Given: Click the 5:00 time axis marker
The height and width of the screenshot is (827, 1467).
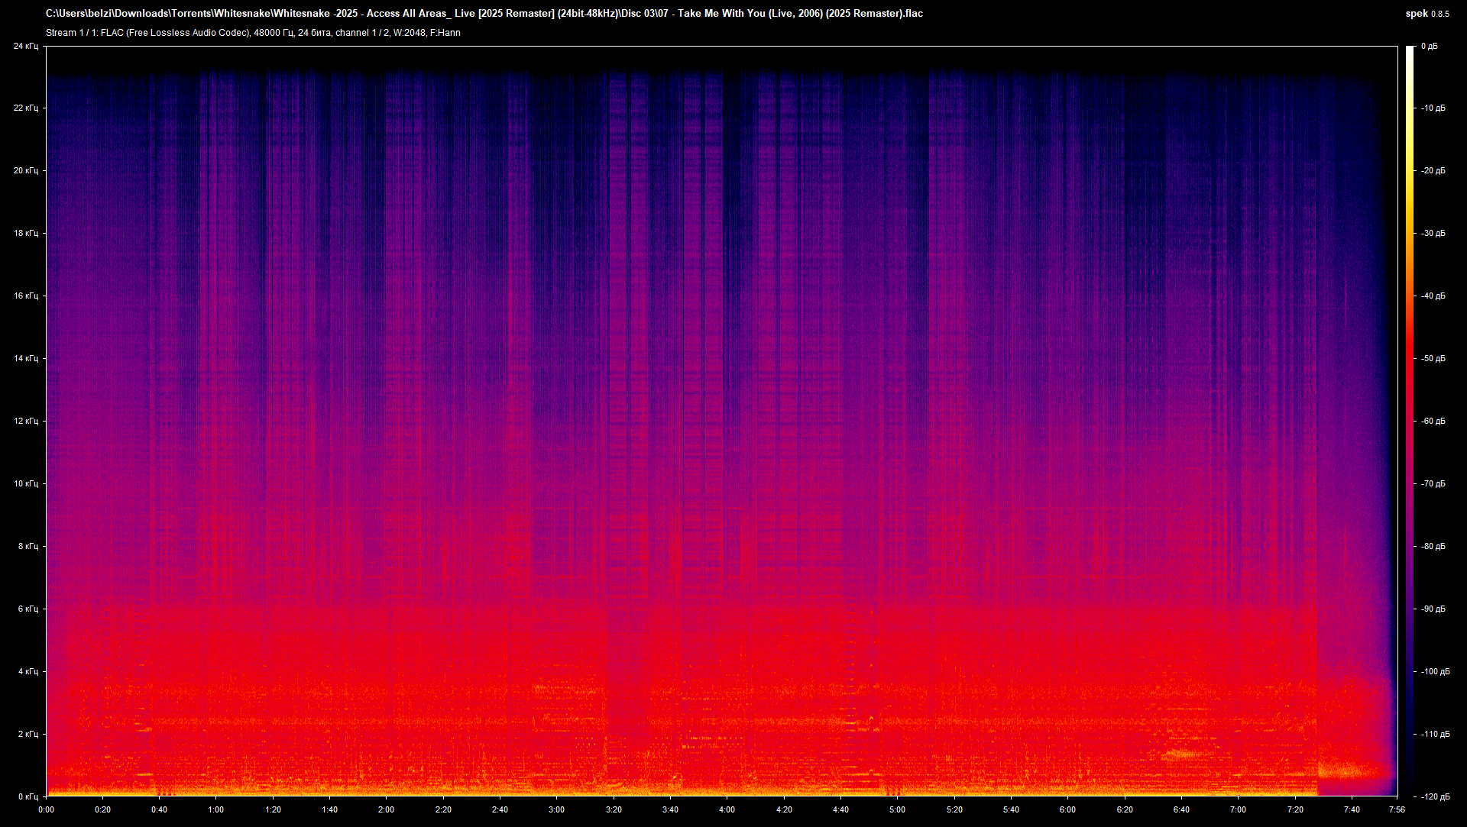Looking at the screenshot, I should tap(897, 809).
